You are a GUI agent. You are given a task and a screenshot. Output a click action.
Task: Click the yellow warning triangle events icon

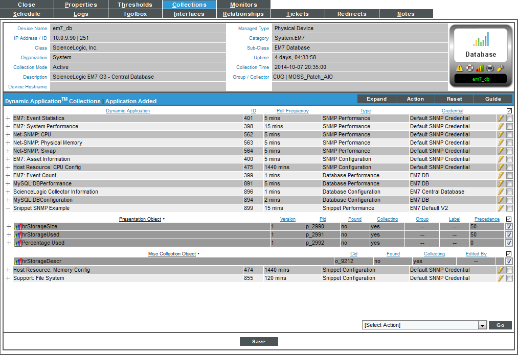coord(459,68)
